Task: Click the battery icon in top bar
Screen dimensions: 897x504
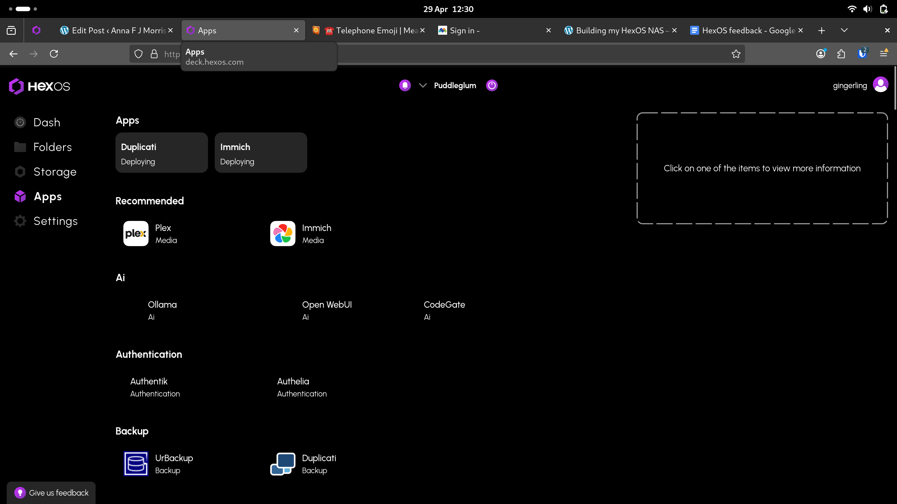Action: click(884, 9)
